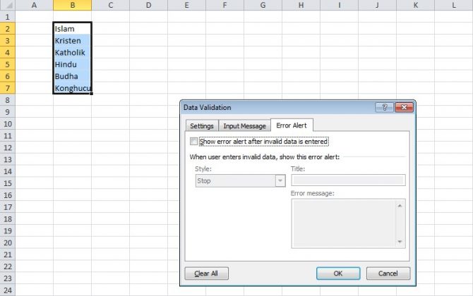Click the Clear All button

tap(206, 273)
